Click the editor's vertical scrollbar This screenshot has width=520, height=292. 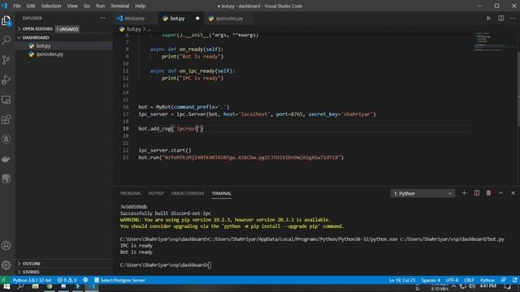[518, 89]
